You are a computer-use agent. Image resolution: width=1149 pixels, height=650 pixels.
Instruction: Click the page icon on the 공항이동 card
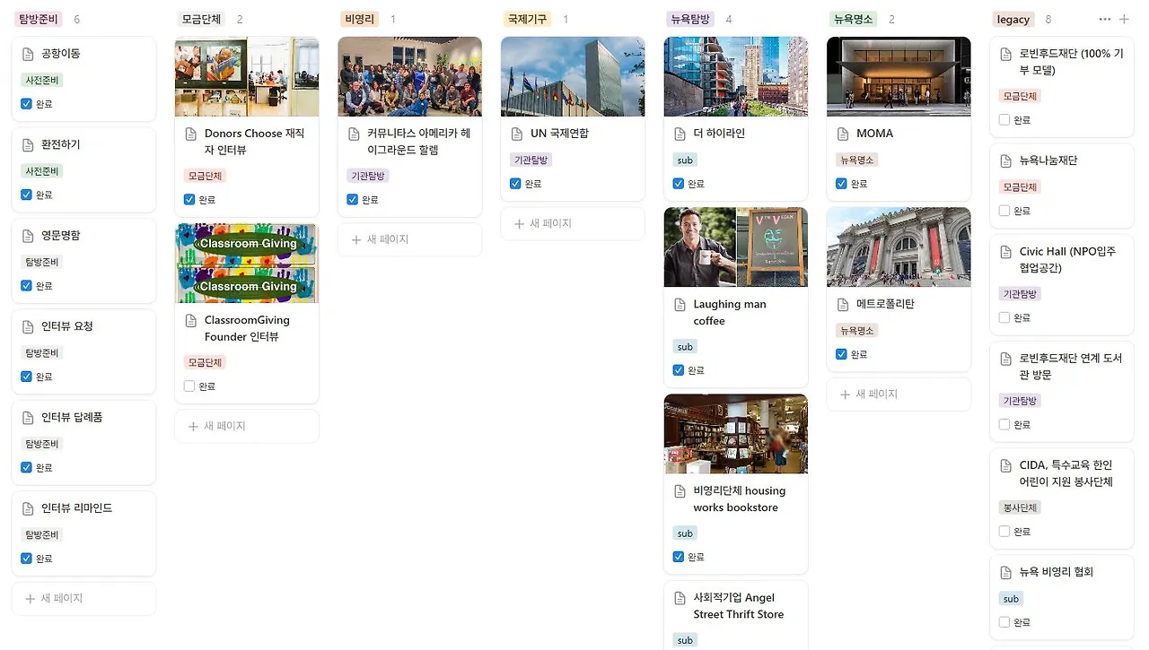point(27,54)
